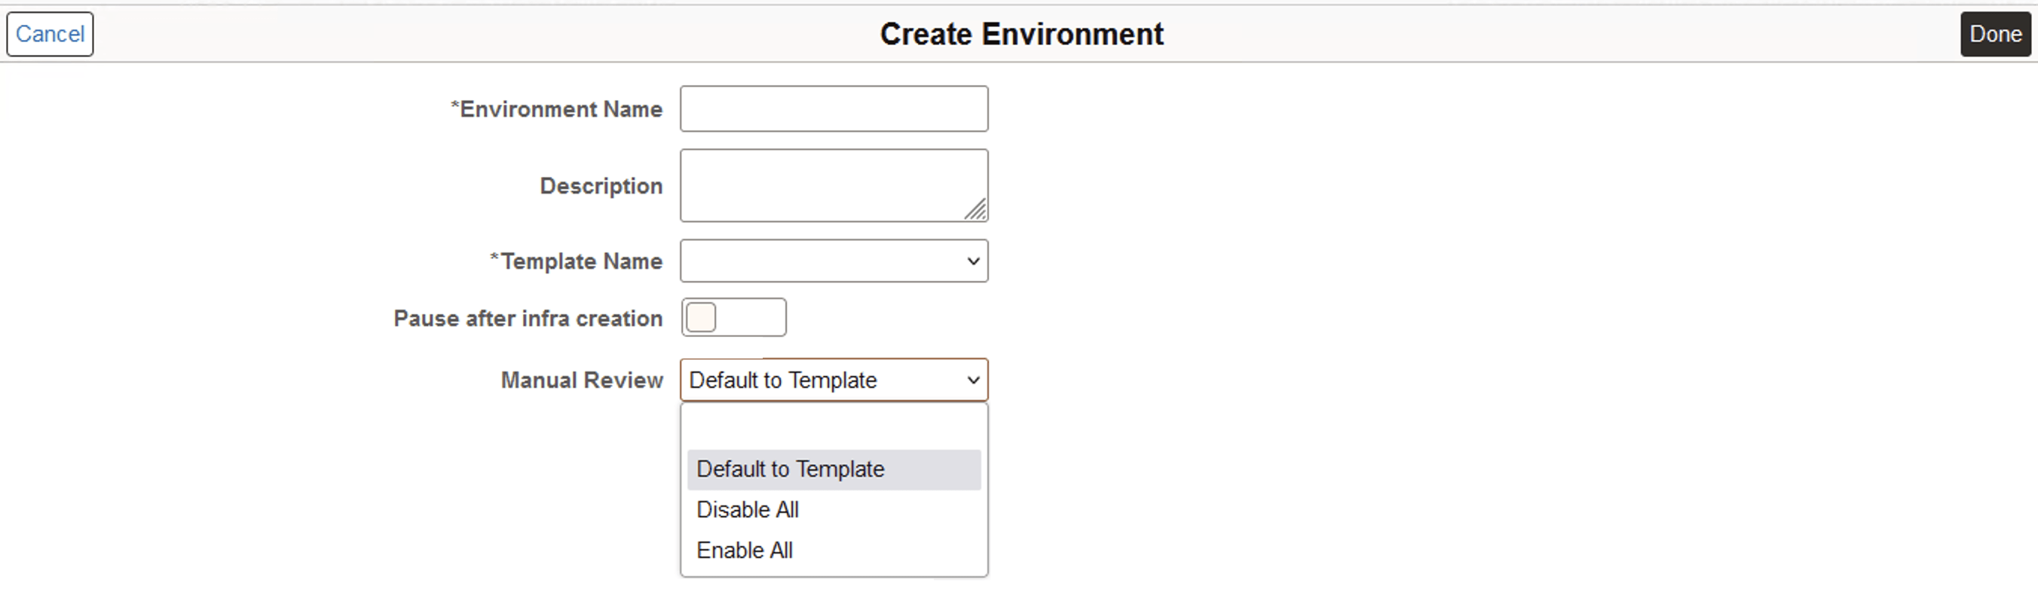The image size is (2038, 592).
Task: Pick the blank option in Manual Review list
Action: coord(833,427)
